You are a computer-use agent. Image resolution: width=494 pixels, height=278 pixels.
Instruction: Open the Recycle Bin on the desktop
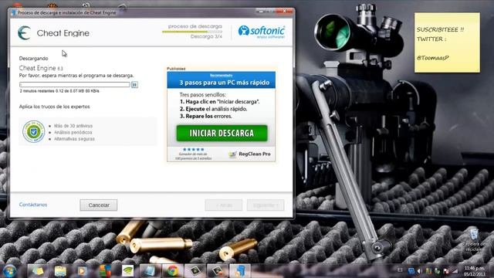coord(474,239)
